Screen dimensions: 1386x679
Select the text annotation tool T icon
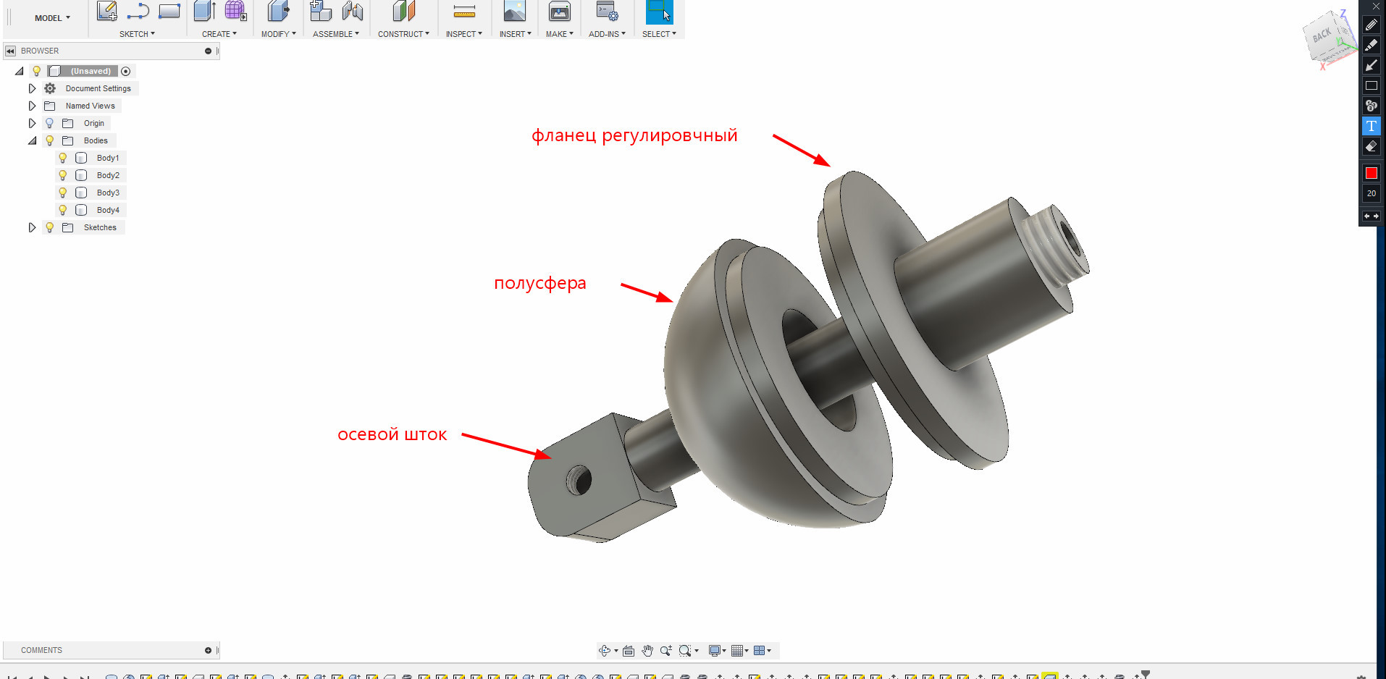pos(1371,126)
